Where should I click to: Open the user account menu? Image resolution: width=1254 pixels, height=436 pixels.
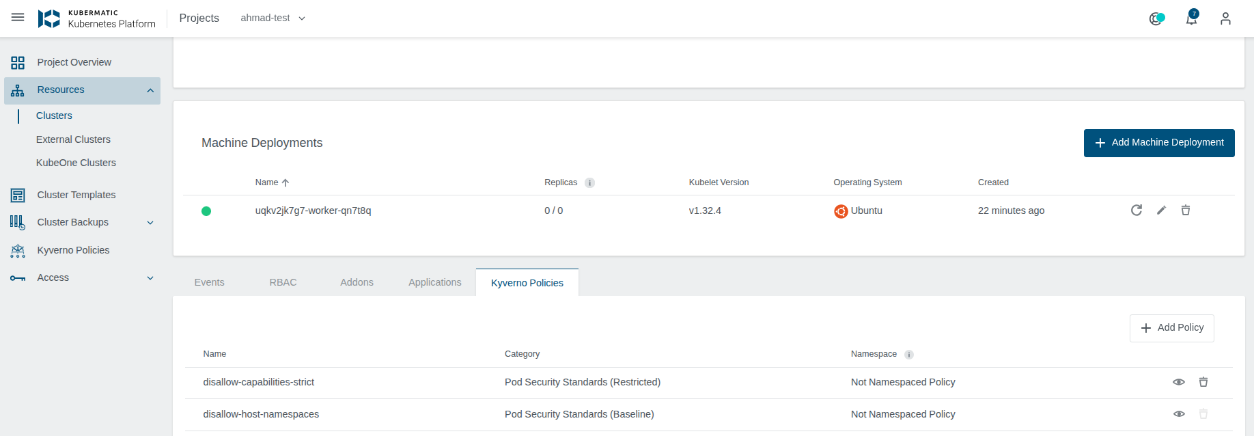tap(1225, 18)
